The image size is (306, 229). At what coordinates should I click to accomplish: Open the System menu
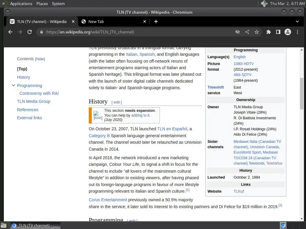58,4
